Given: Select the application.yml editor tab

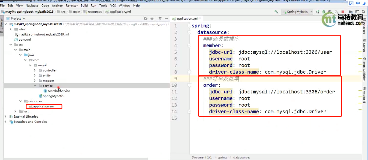Looking at the screenshot, I should pos(187,18).
